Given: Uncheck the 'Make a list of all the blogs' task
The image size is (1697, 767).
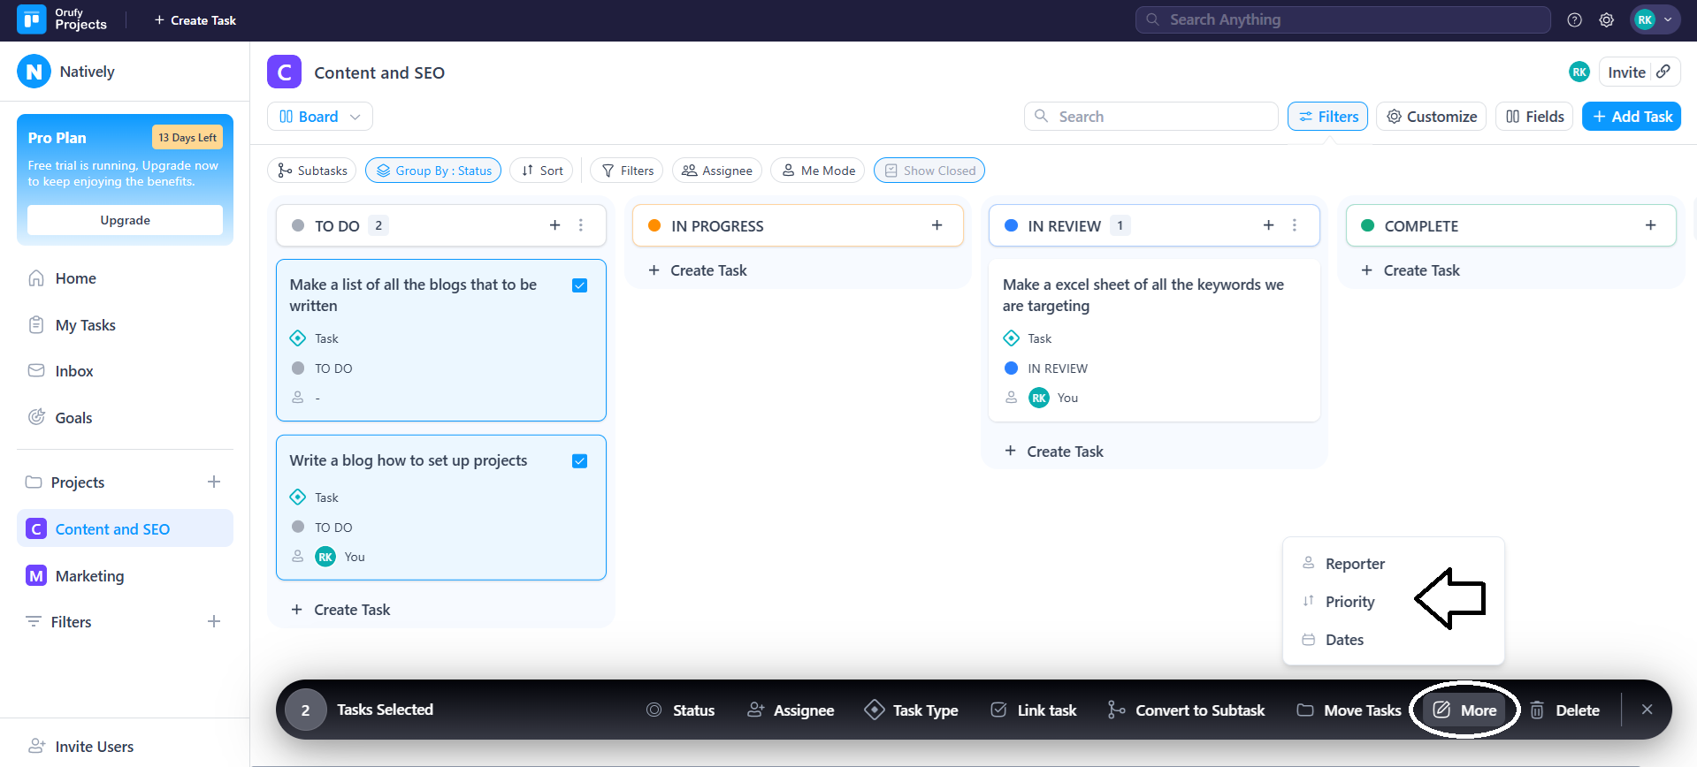Looking at the screenshot, I should (x=580, y=285).
